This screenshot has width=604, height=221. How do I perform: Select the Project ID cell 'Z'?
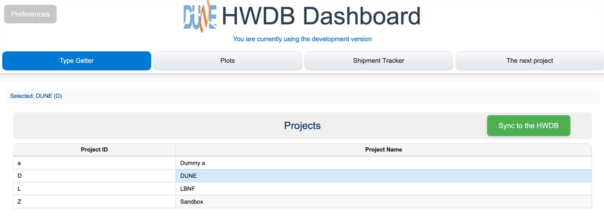coord(94,202)
